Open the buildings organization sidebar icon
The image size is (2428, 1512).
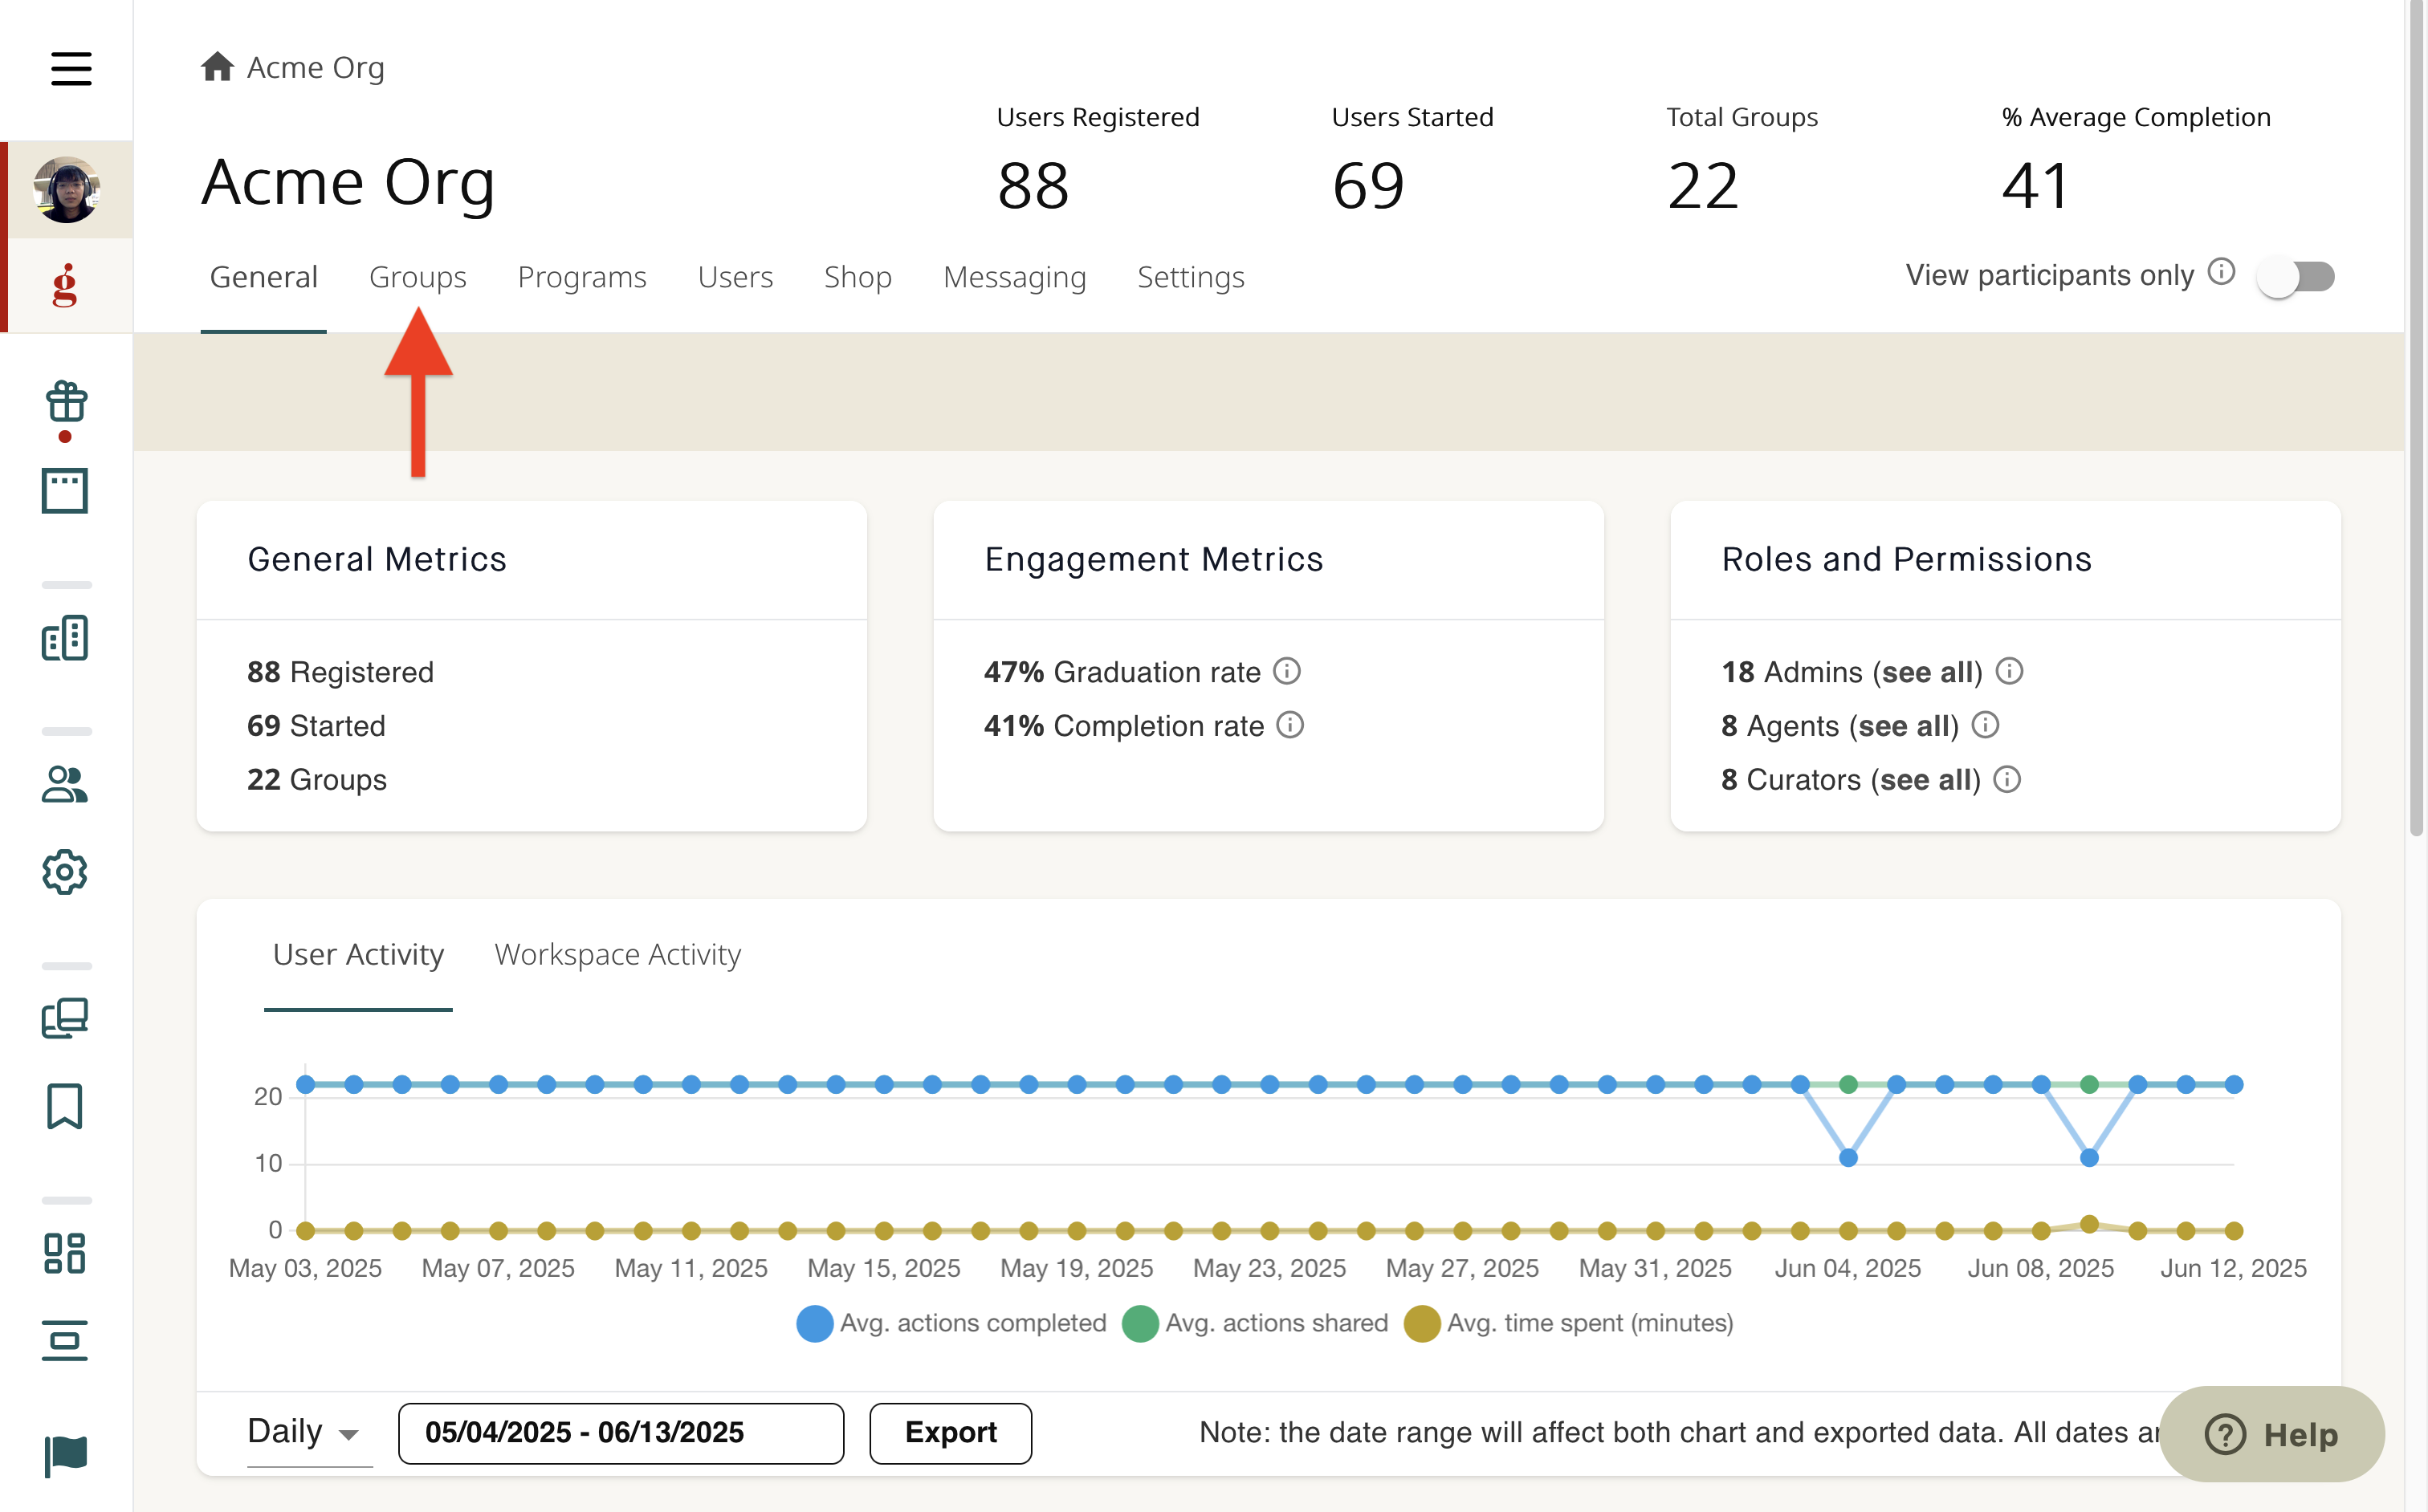pos(65,637)
